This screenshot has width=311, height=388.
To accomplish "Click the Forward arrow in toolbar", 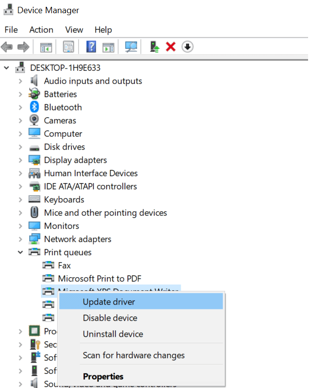I will point(23,47).
